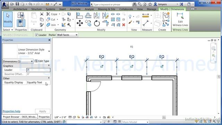Select the Copy tool with circles

pos(88,23)
